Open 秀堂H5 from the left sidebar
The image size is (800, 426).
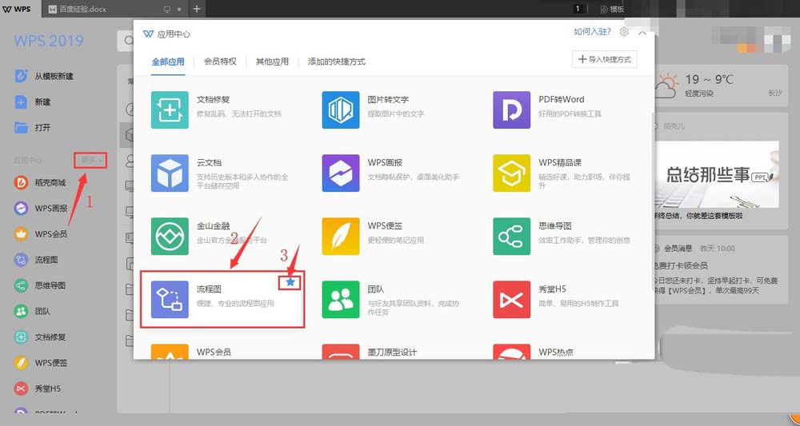click(x=38, y=388)
